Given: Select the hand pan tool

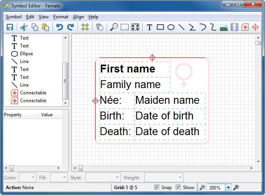Looking at the screenshot, I should pyautogui.click(x=100, y=27).
